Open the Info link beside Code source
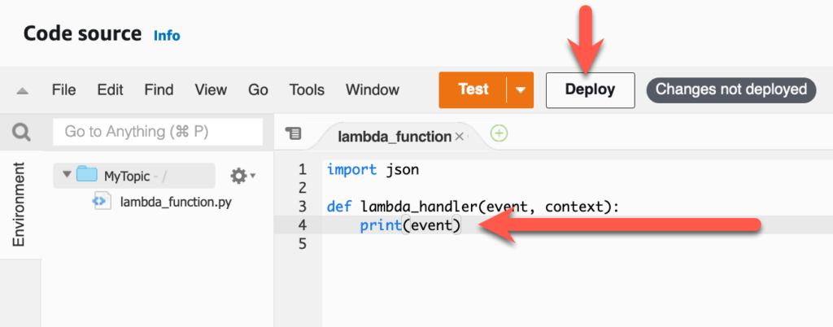This screenshot has height=327, width=833. [x=167, y=36]
